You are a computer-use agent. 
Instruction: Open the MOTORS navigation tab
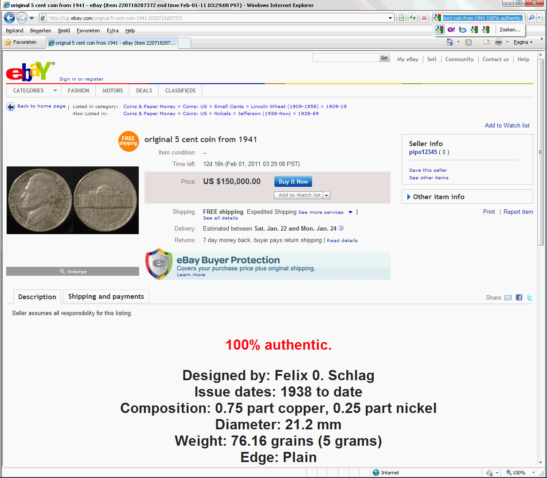tap(113, 91)
